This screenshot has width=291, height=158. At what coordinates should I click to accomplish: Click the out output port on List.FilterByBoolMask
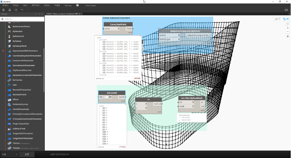(202, 106)
